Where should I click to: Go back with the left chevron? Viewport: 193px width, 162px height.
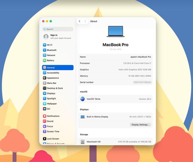tap(80, 21)
